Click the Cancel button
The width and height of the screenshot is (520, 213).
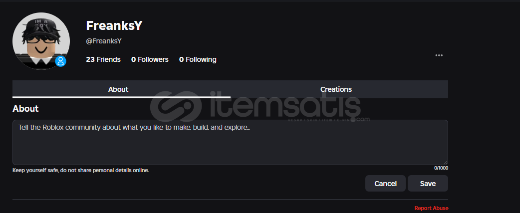pos(385,184)
